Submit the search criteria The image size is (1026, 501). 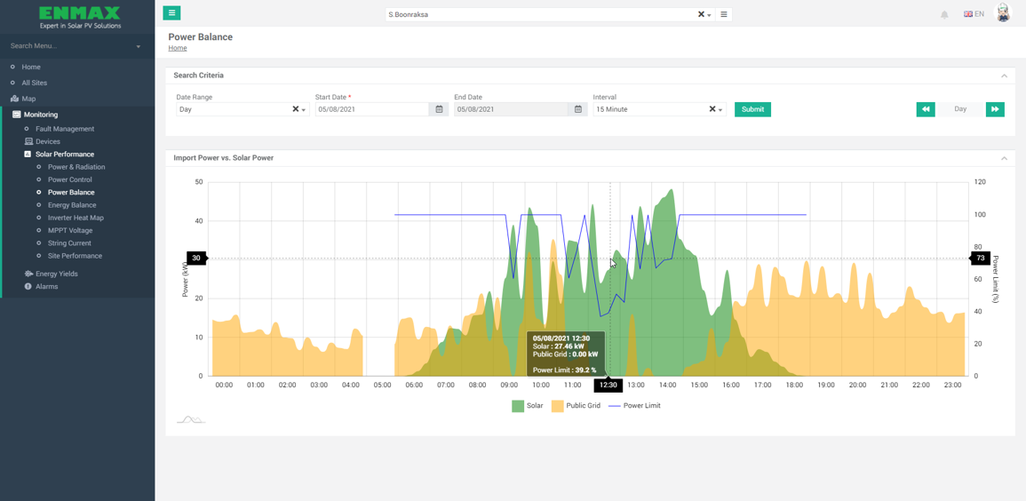pos(752,109)
